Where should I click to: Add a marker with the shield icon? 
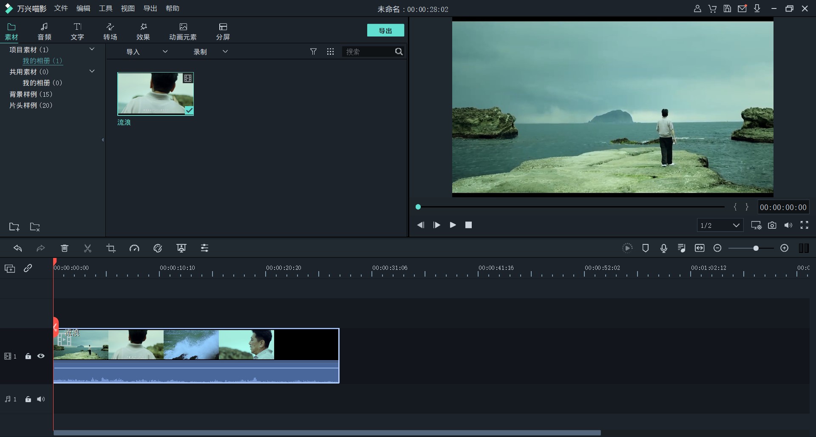coord(645,248)
